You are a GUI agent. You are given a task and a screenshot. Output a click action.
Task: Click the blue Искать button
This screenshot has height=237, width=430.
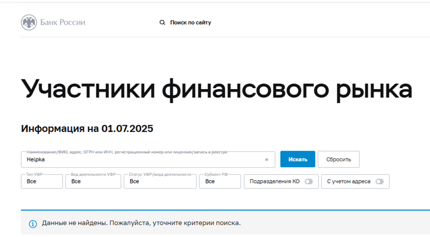click(298, 159)
